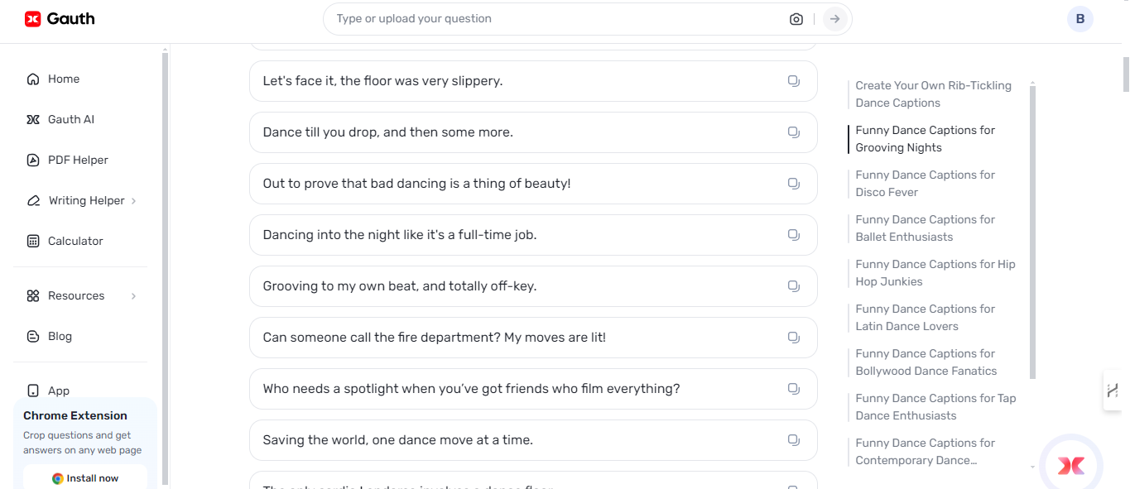Expand the Resources sidebar section

click(76, 295)
